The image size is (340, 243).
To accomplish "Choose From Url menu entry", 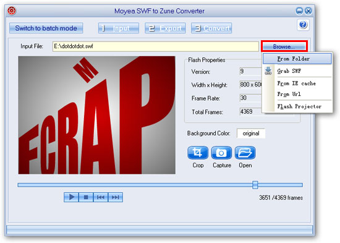I will (x=297, y=94).
